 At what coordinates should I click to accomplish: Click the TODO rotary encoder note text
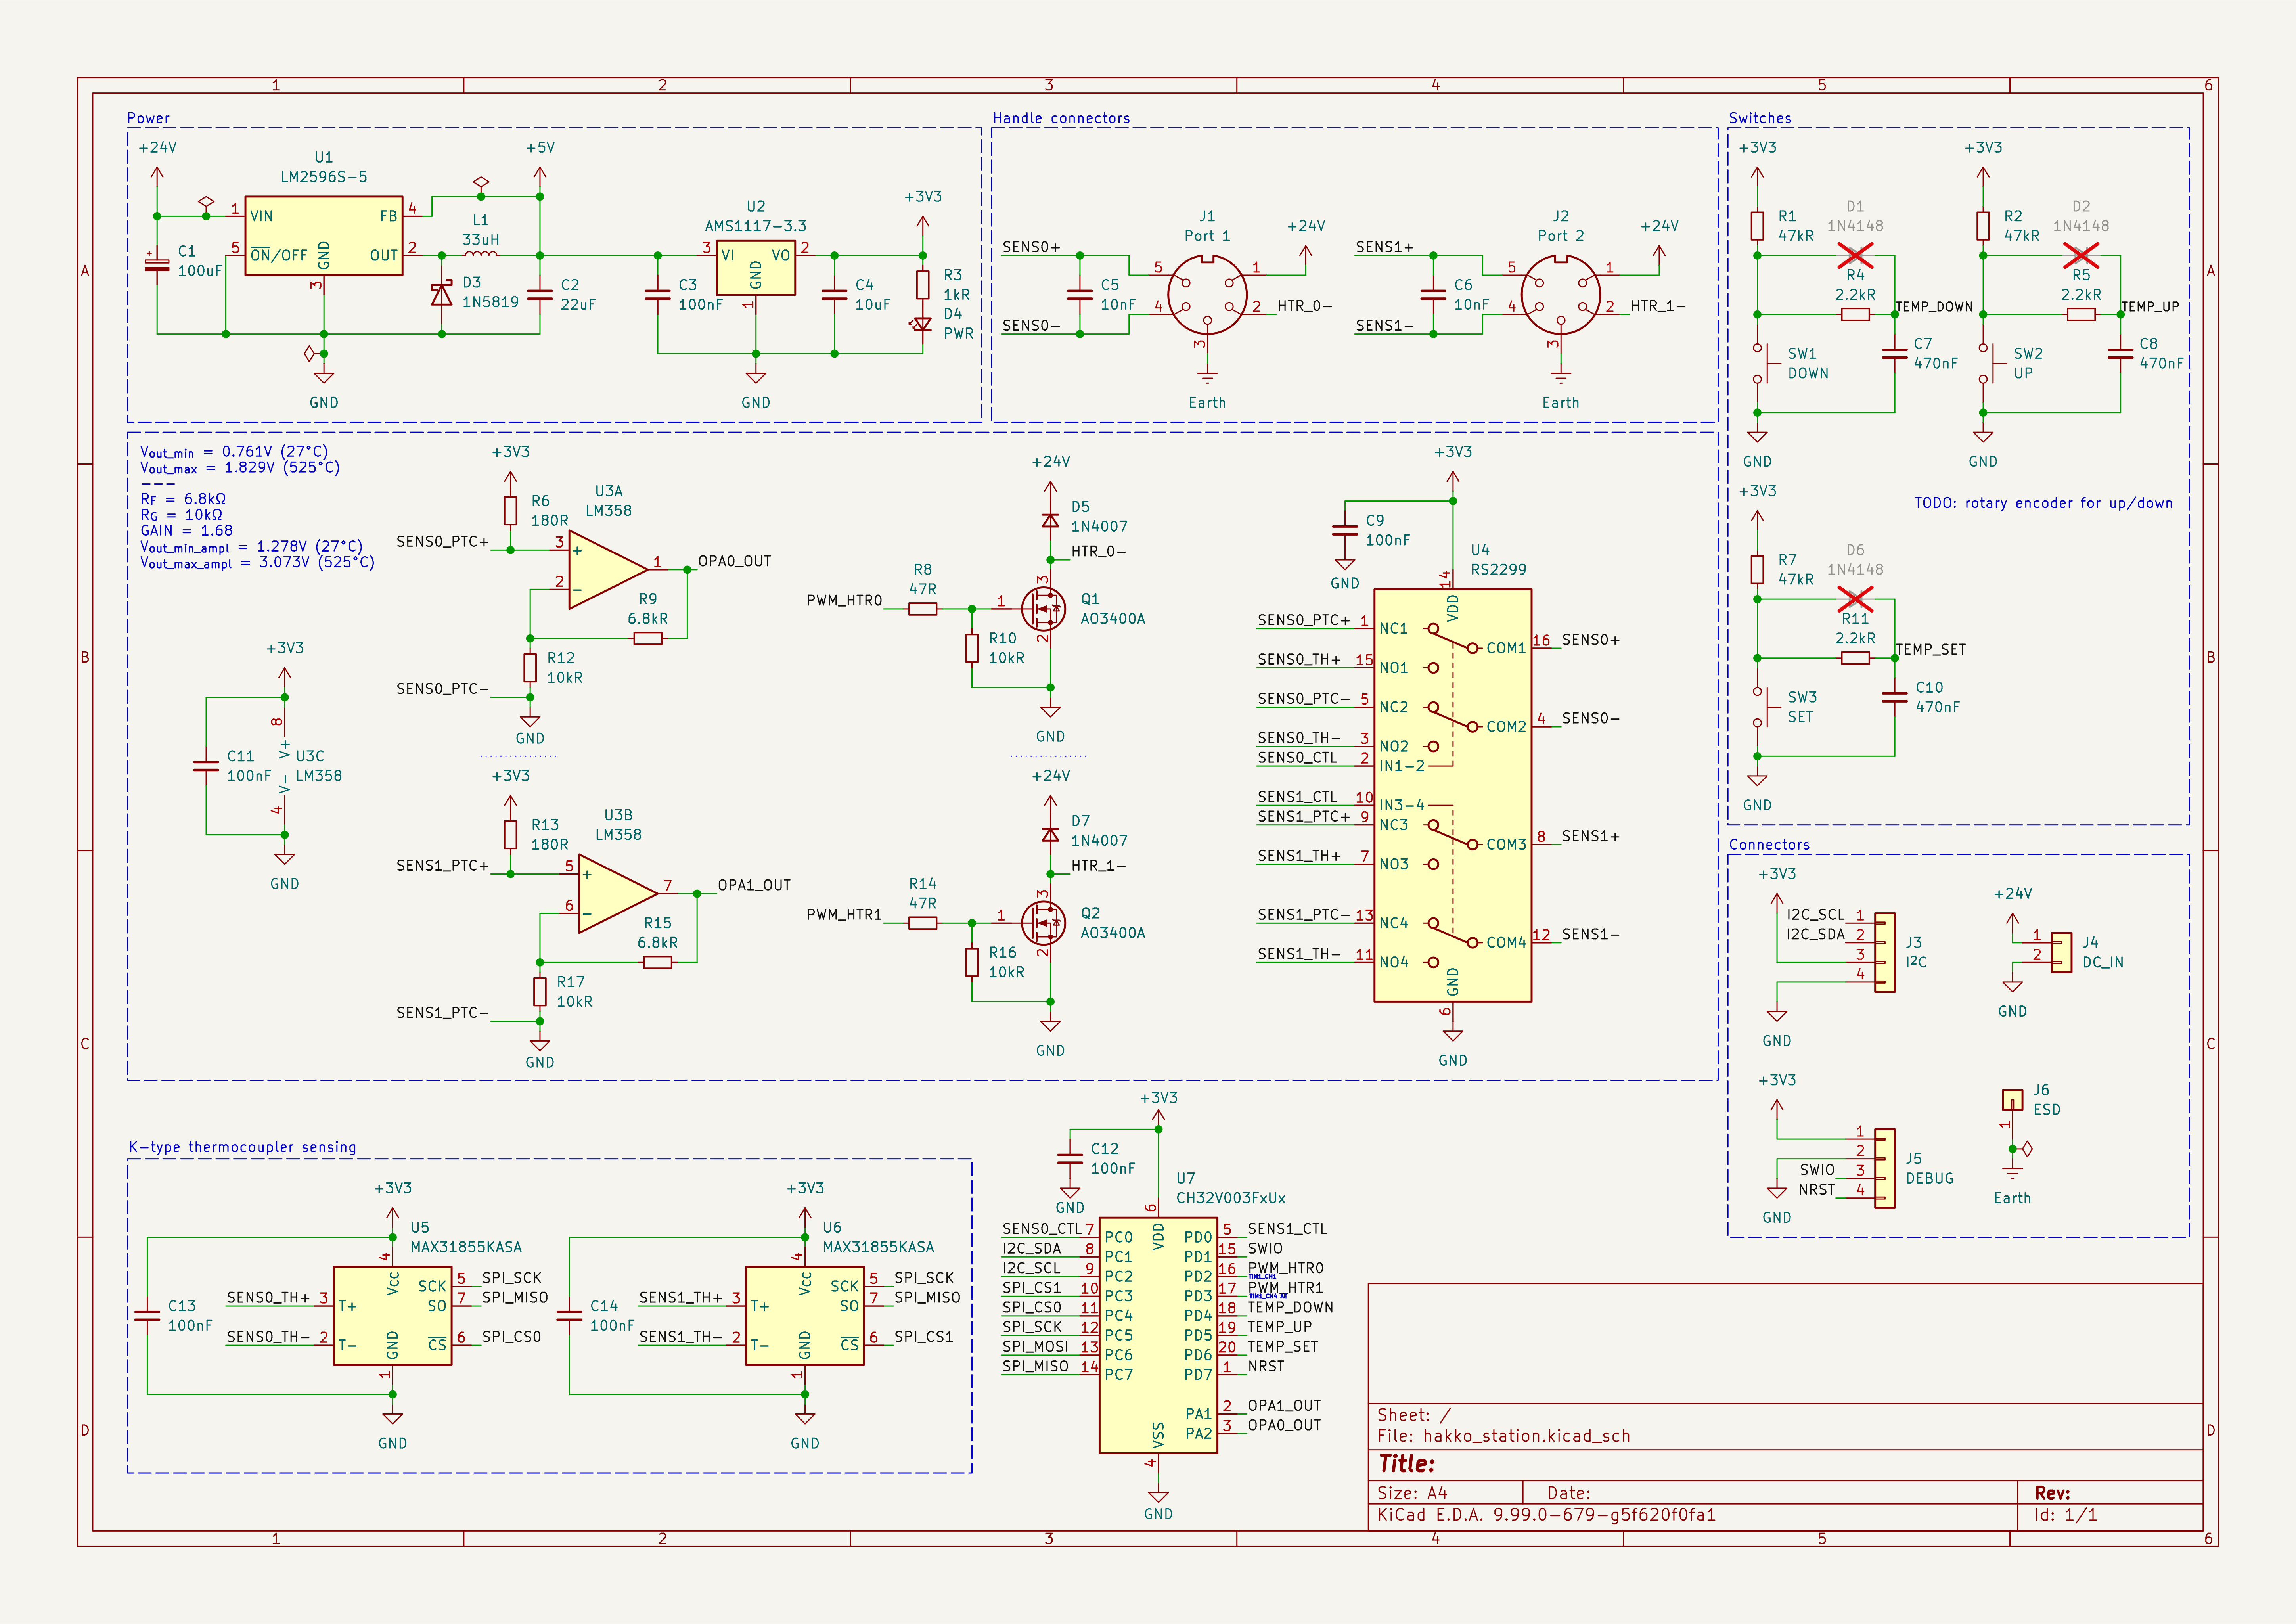pyautogui.click(x=2043, y=503)
